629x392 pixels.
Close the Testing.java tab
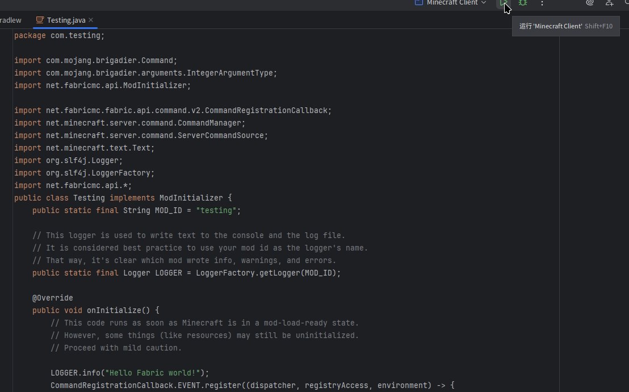pyautogui.click(x=91, y=20)
